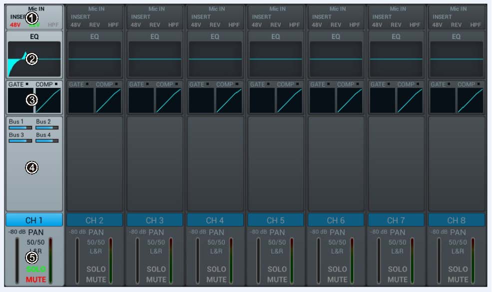Switch on 48V for channel 8
This screenshot has width=492, height=292.
pos(437,25)
